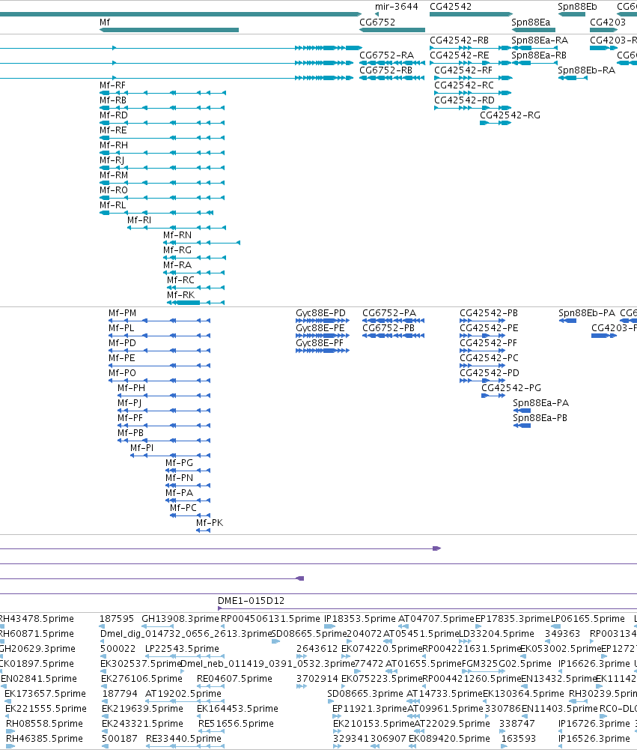Viewport: 637px width, 750px height.
Task: Click transcript Mf-RA label
Action: point(177,265)
